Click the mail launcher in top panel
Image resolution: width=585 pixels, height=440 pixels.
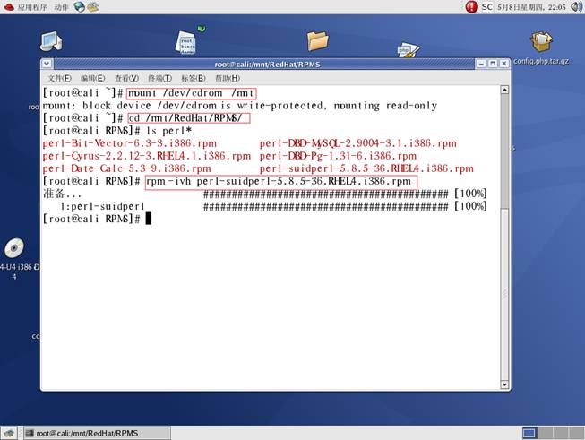click(93, 7)
